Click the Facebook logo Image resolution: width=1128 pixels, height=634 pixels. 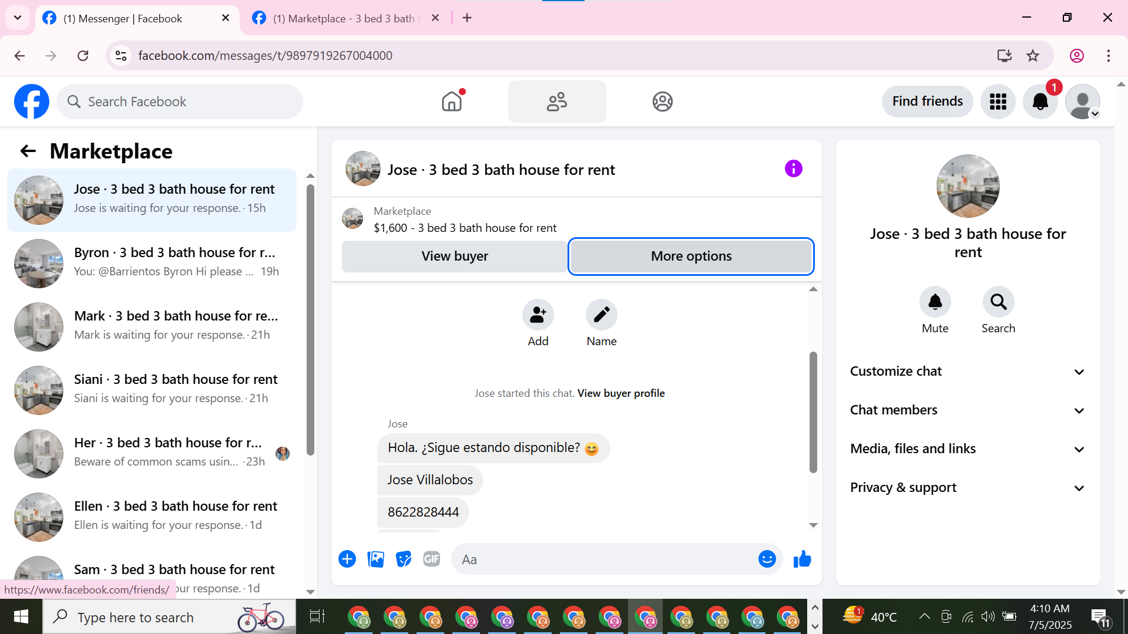(32, 102)
